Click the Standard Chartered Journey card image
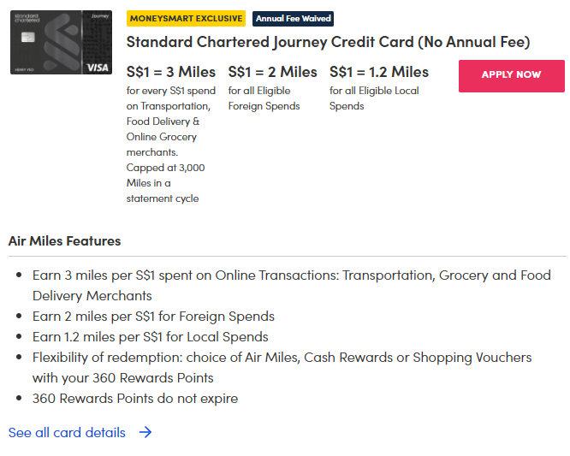 click(x=61, y=42)
